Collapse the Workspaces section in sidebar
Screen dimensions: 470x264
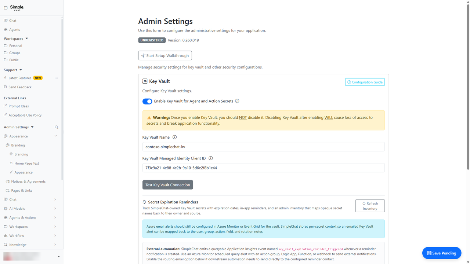(27, 38)
